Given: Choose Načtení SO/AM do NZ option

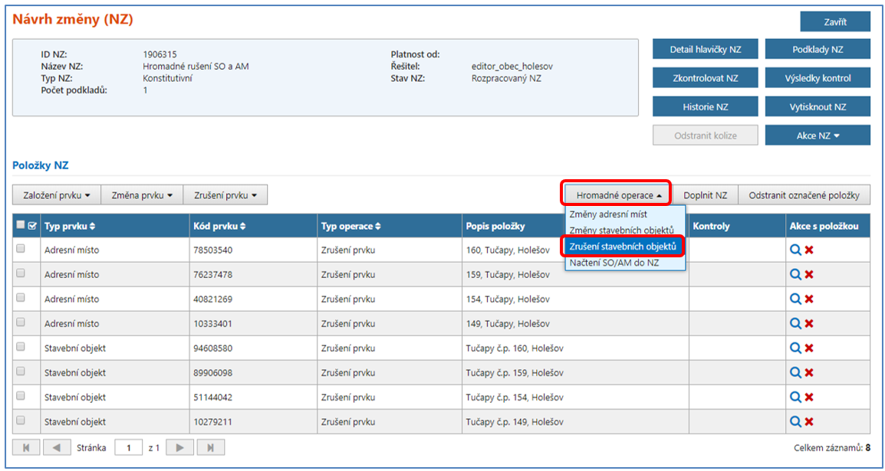Looking at the screenshot, I should (614, 263).
